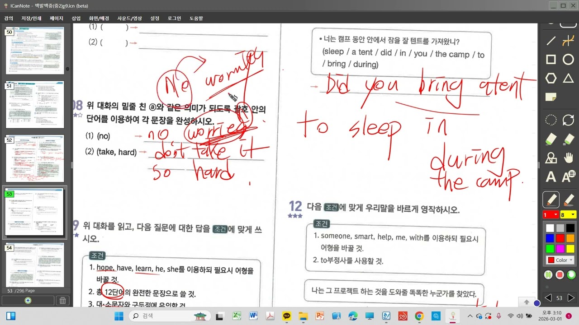The height and width of the screenshot is (325, 579).
Task: Open the Color picker dropdown
Action: pos(560,260)
